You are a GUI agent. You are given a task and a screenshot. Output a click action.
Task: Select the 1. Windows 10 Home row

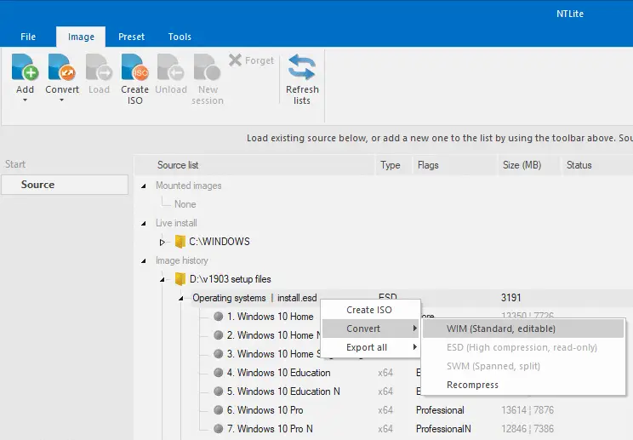[x=270, y=317]
